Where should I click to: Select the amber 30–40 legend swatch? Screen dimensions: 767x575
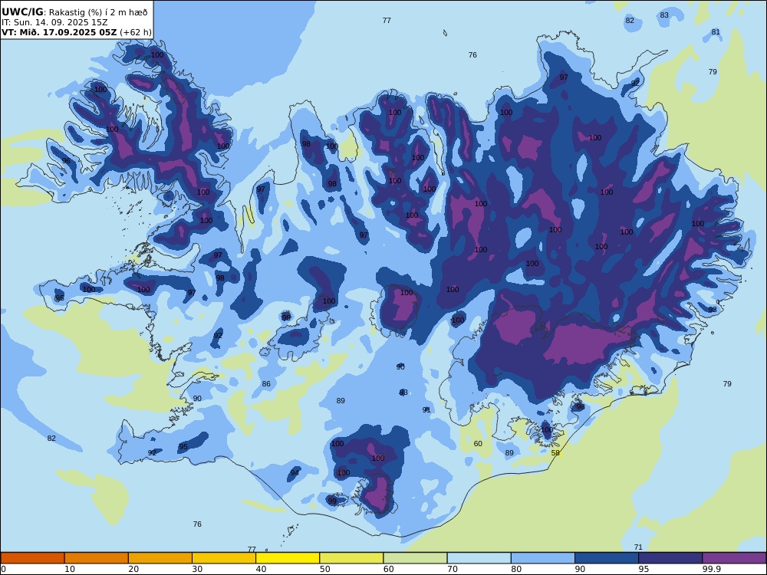click(224, 558)
